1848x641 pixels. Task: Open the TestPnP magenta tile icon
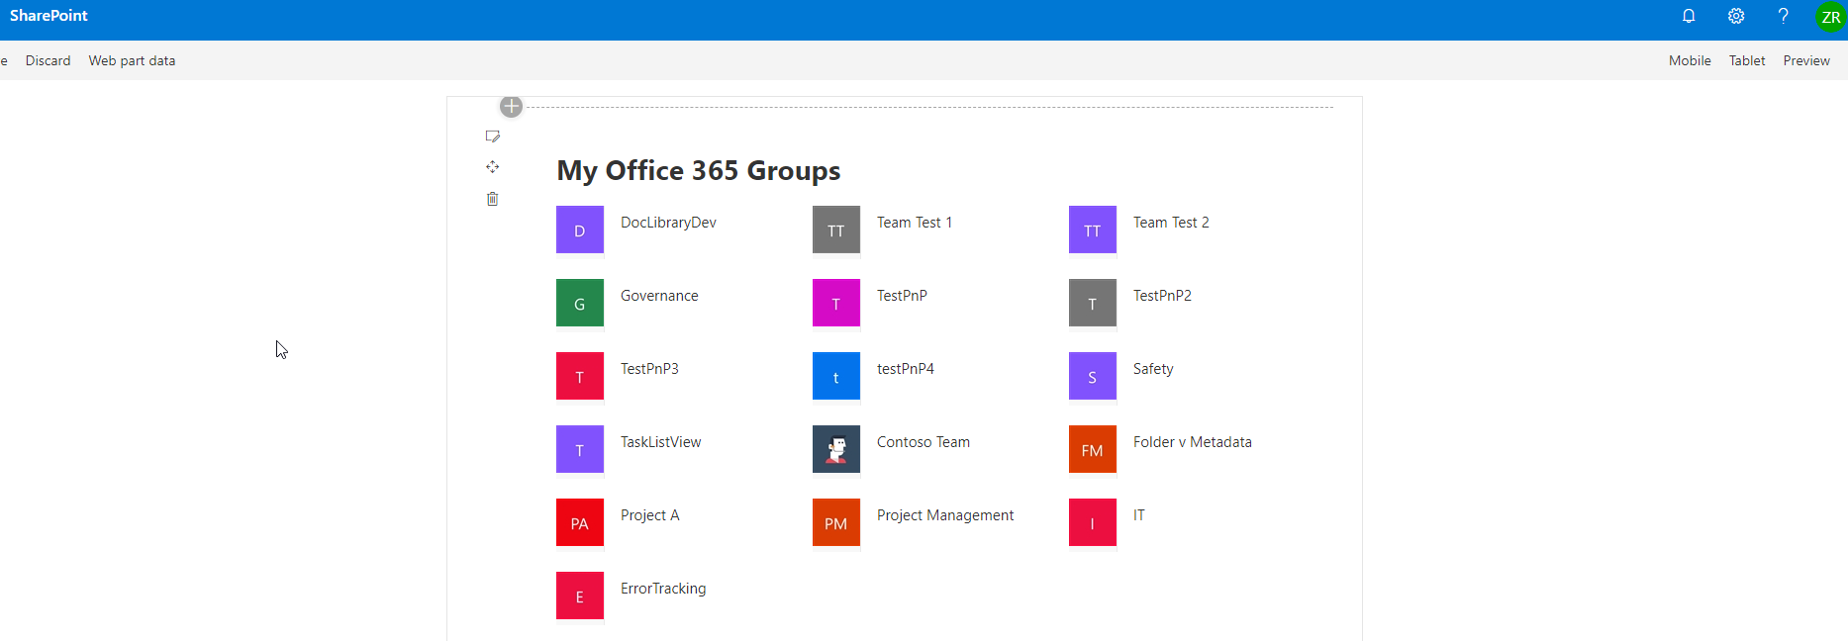pyautogui.click(x=836, y=303)
